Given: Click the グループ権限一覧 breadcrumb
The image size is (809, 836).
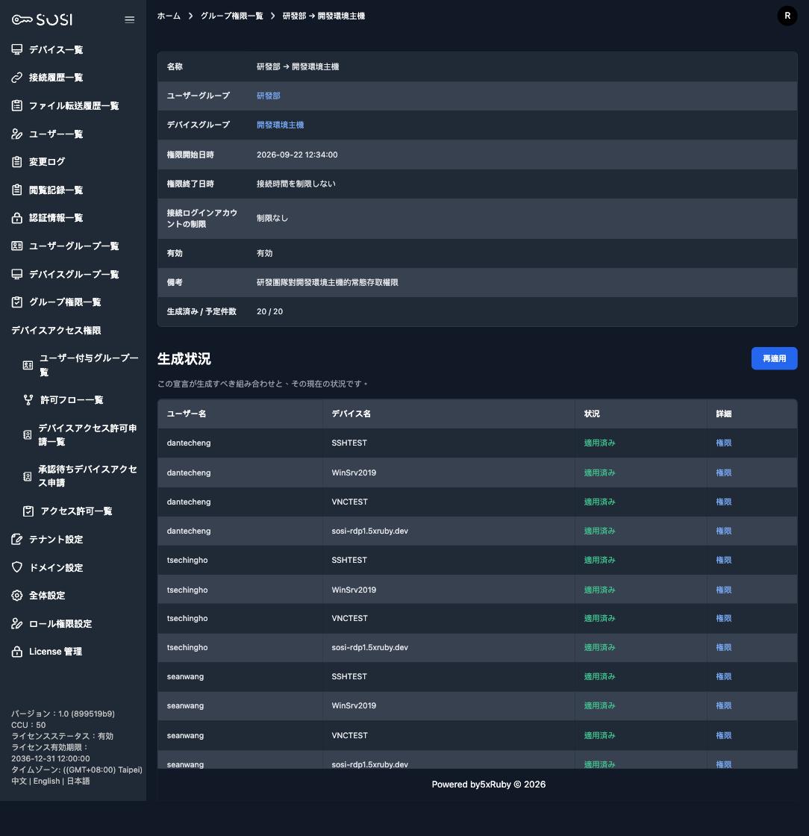Looking at the screenshot, I should [x=232, y=16].
